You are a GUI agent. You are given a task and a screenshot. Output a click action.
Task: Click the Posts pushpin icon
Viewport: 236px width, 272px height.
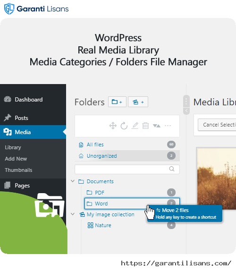click(8, 118)
